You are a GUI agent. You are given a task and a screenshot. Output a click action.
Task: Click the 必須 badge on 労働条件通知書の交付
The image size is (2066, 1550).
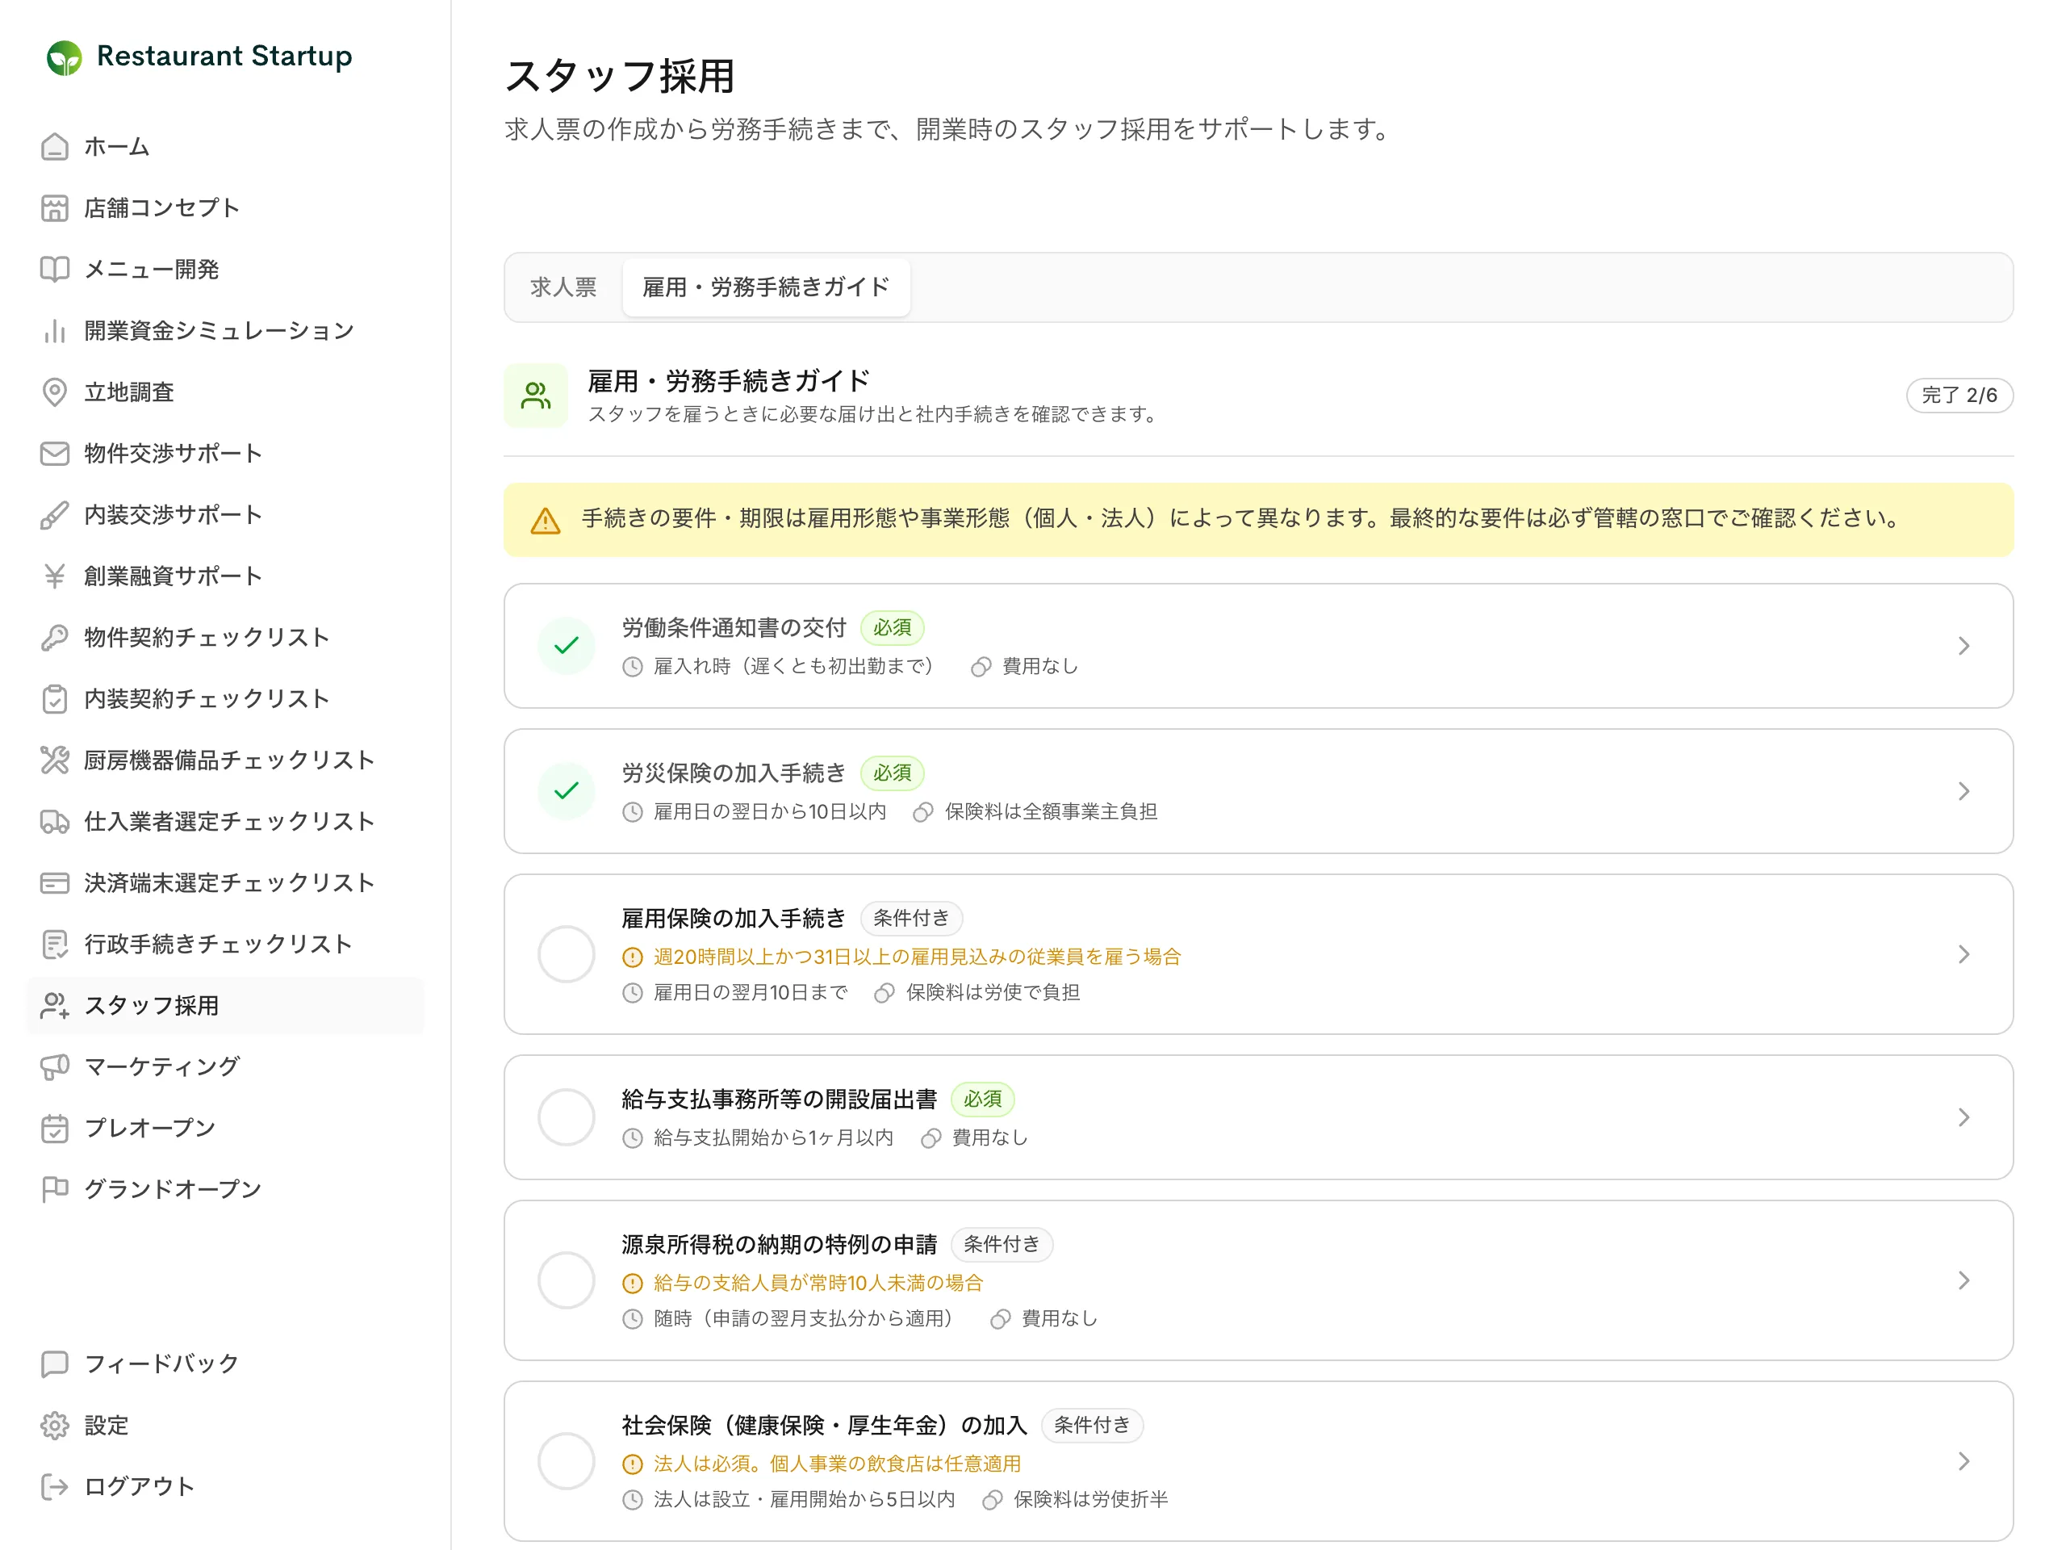pos(891,628)
